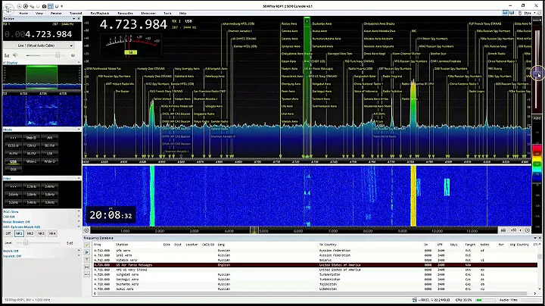The image size is (545, 306).
Task: Collapse the Mode section
Action: (79, 130)
